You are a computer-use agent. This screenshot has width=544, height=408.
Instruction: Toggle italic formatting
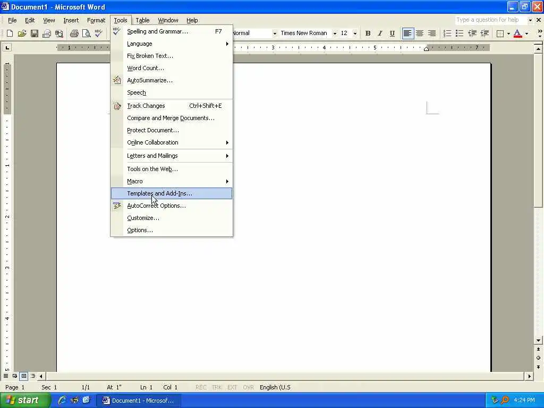[x=380, y=33]
